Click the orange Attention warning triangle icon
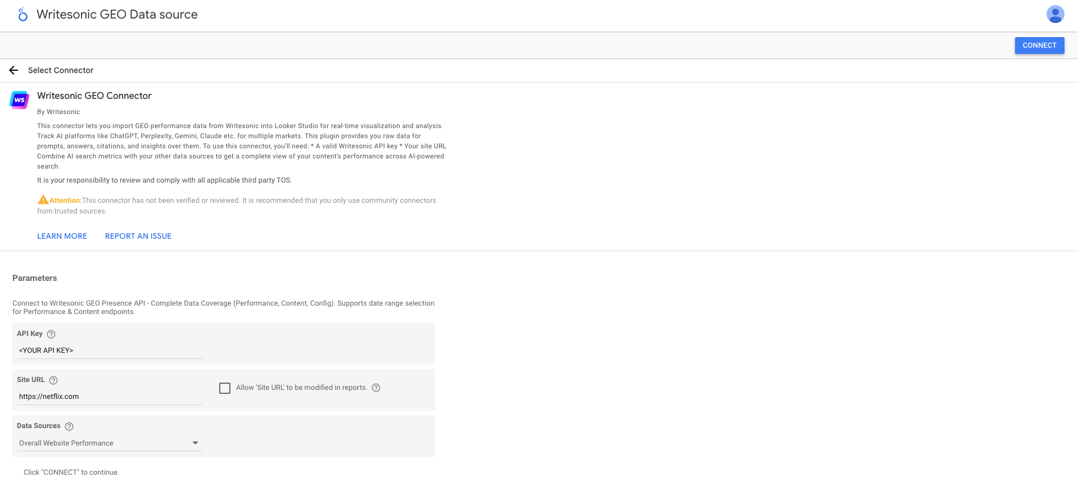Screen dimensions: 1078x486 43,199
